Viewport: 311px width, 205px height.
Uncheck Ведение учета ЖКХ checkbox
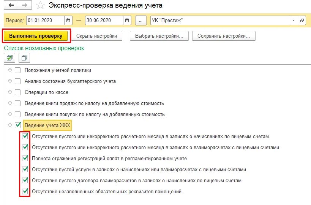(18, 125)
